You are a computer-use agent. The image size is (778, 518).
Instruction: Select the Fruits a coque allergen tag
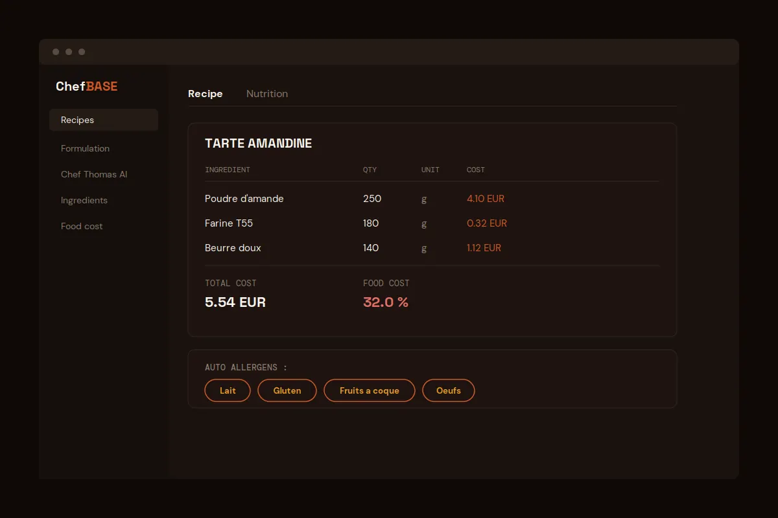click(x=370, y=390)
